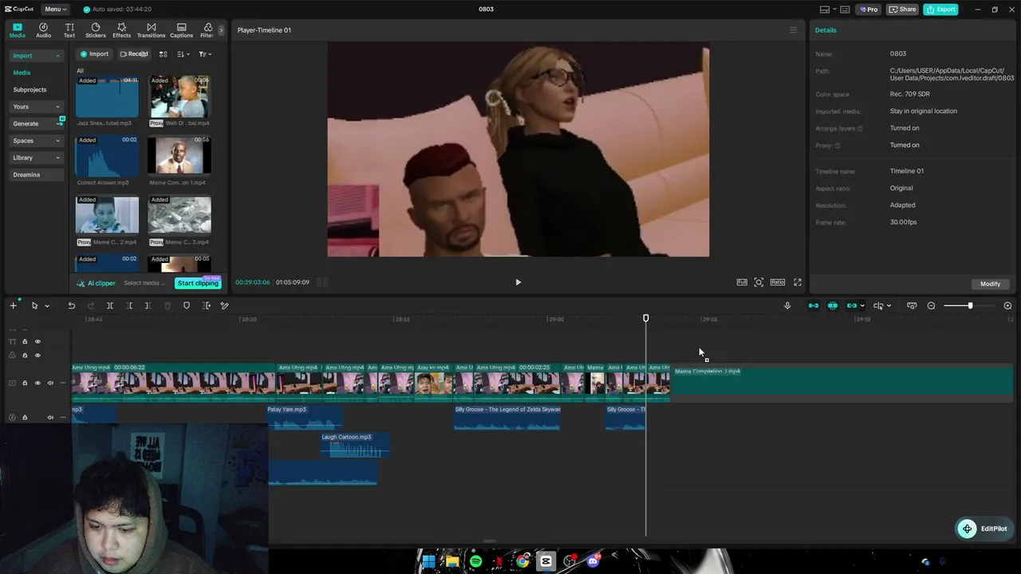Toggle auto snapping on the timeline
The width and height of the screenshot is (1021, 574).
[833, 305]
